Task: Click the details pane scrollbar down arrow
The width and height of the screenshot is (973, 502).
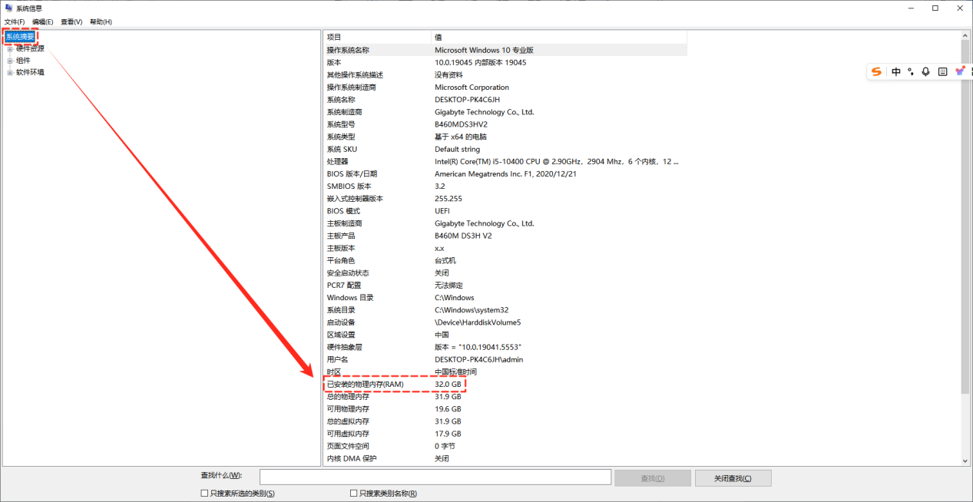Action: coord(965,461)
